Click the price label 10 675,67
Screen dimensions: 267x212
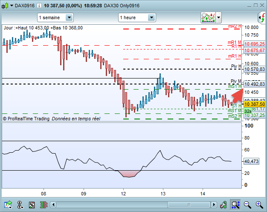click(255, 50)
